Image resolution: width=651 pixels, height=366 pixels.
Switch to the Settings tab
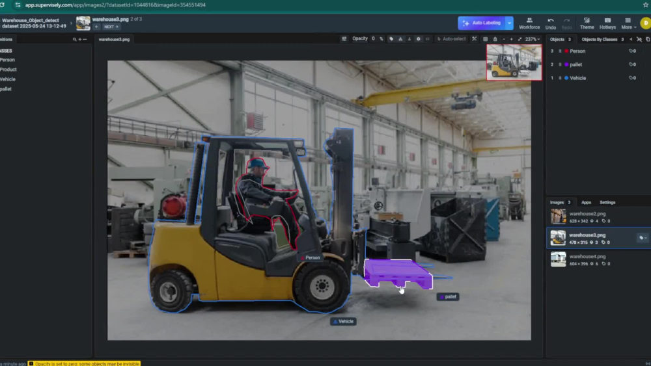(x=607, y=202)
